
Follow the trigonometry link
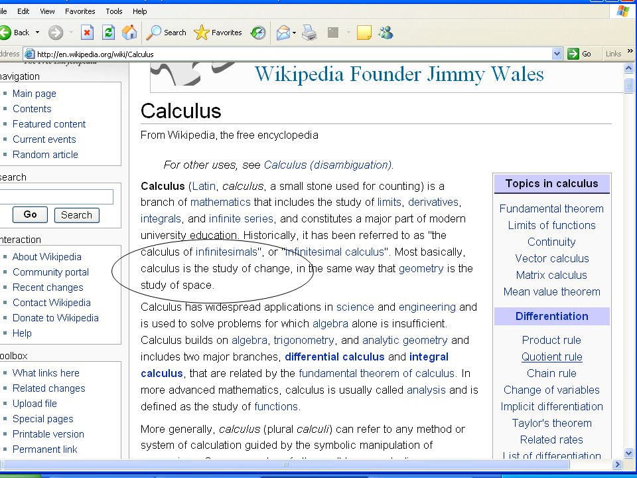tap(304, 340)
